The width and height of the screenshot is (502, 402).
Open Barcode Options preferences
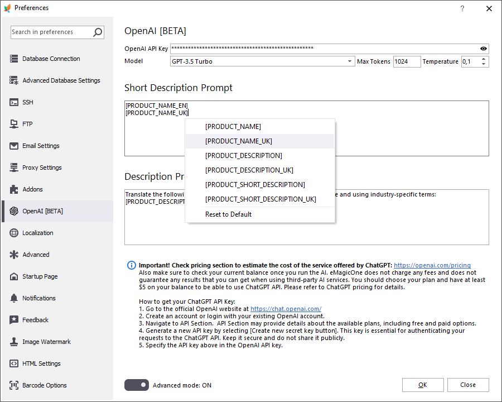click(57, 385)
